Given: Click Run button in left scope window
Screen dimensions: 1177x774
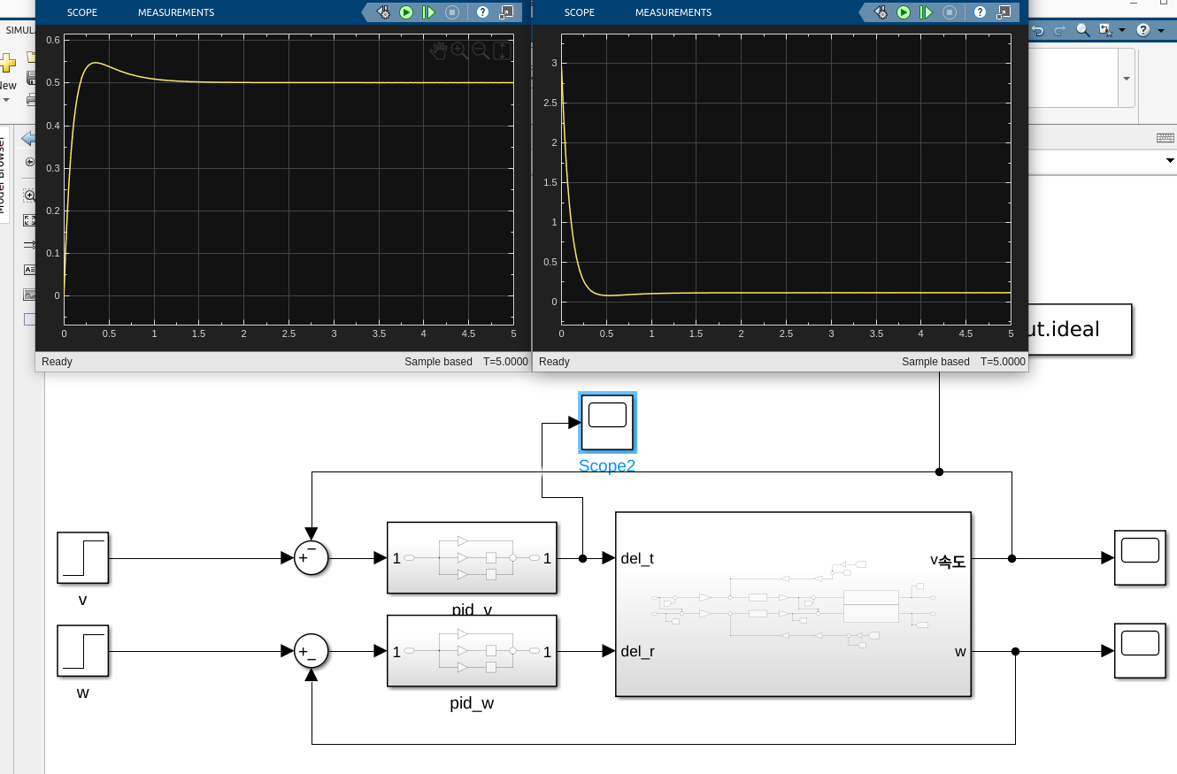Looking at the screenshot, I should [406, 12].
